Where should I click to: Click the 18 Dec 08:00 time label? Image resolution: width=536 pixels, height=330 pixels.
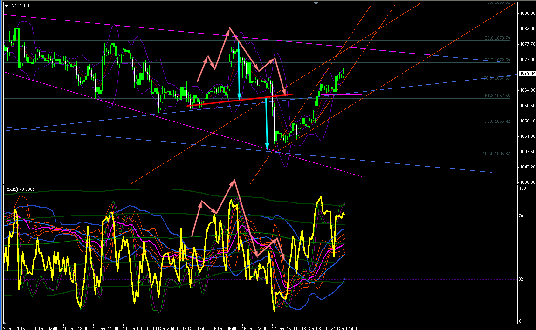coord(314,328)
